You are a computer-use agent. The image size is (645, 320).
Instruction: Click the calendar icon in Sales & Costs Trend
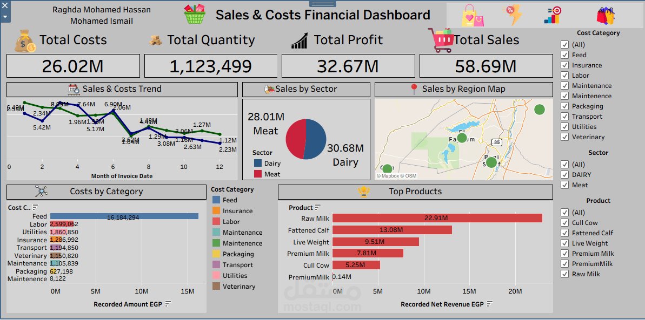point(74,89)
